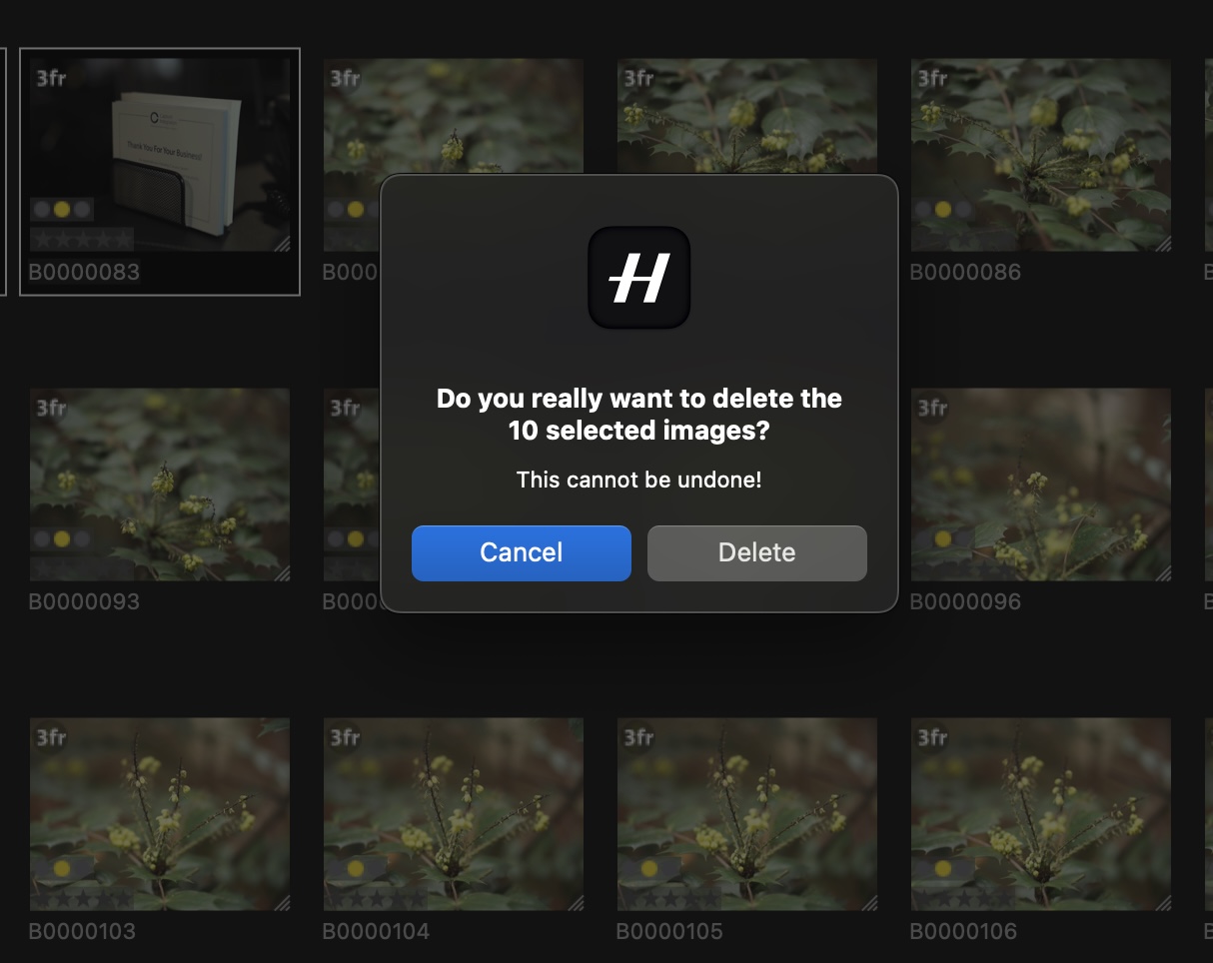Select thumbnail B0000106
This screenshot has width=1213, height=963.
[x=1041, y=814]
